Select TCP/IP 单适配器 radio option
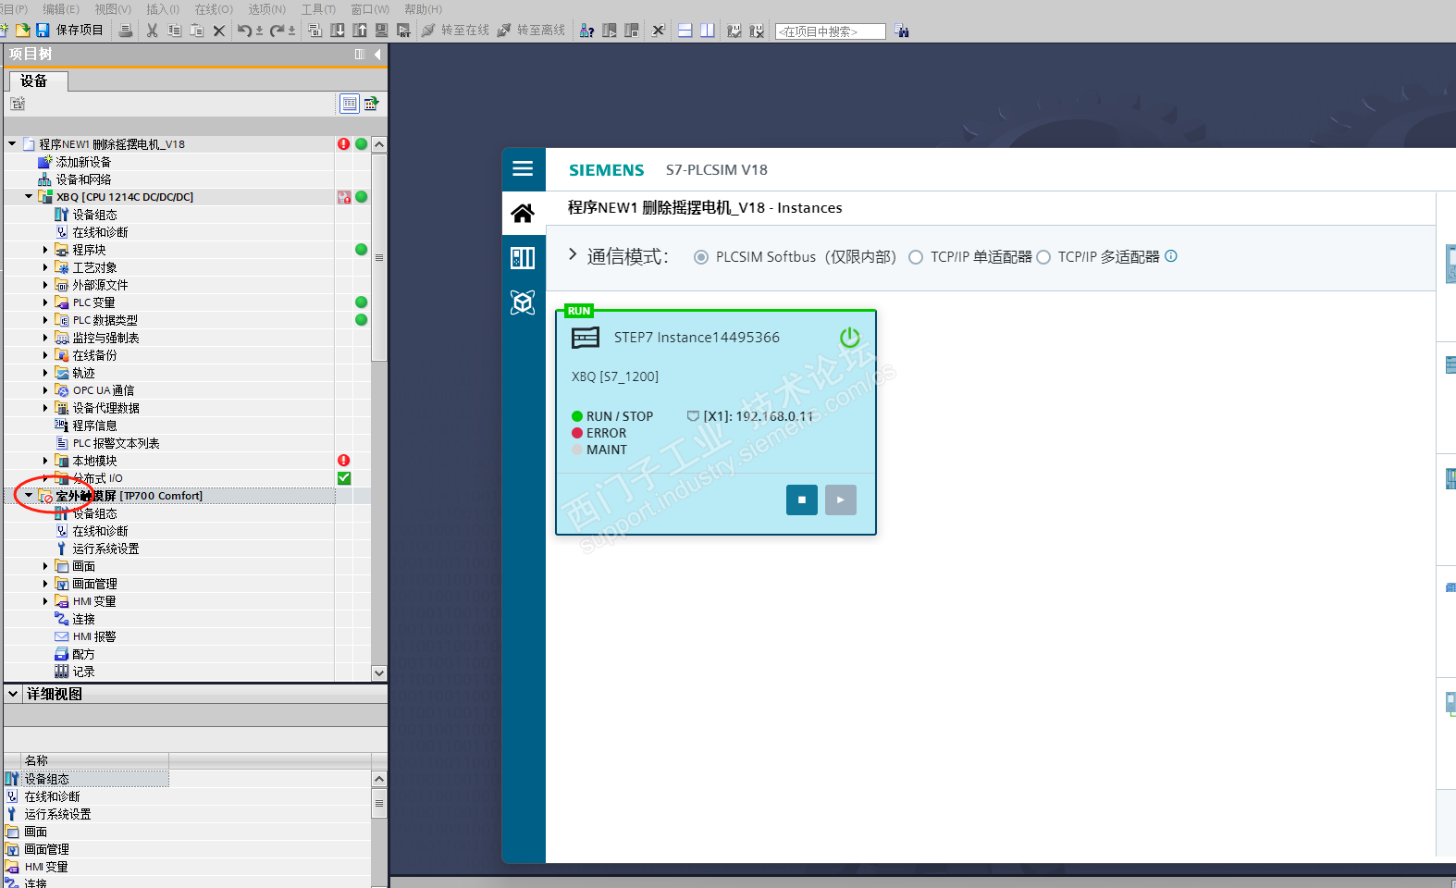 916,257
